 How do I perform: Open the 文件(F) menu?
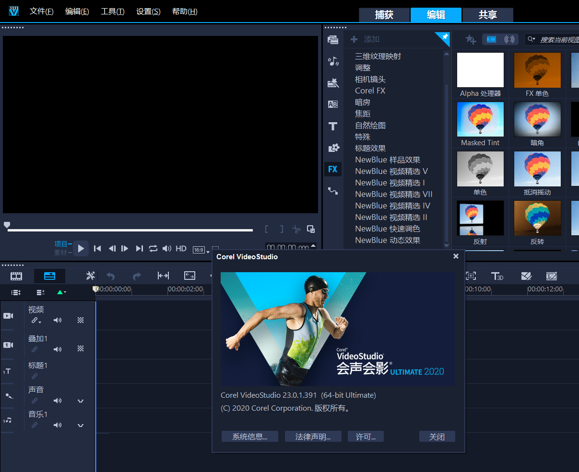pyautogui.click(x=42, y=12)
